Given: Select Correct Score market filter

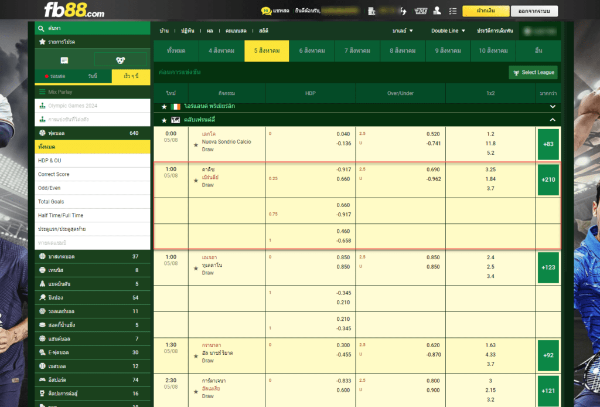Looking at the screenshot, I should [x=93, y=174].
